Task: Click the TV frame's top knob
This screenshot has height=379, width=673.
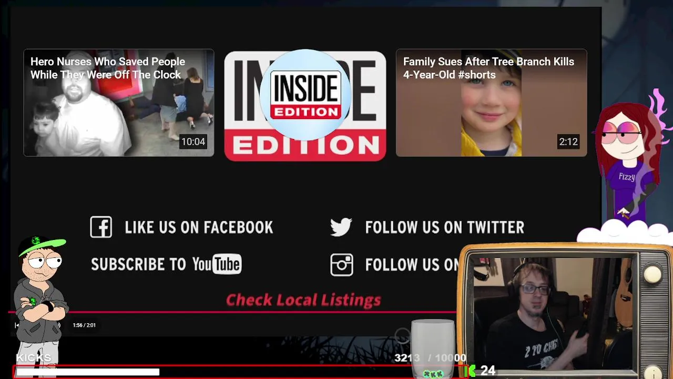Action: (x=652, y=274)
